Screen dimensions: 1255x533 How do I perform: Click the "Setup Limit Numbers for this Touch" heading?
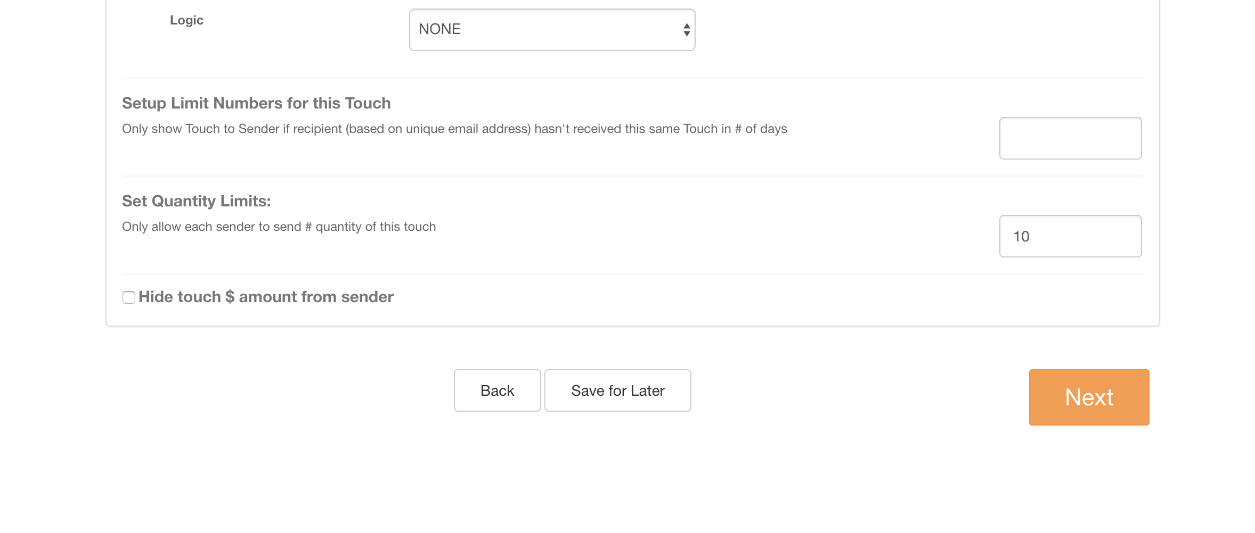coord(256,103)
